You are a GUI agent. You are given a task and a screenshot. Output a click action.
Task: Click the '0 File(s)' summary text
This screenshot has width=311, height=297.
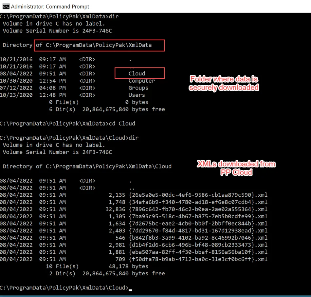tap(64, 102)
